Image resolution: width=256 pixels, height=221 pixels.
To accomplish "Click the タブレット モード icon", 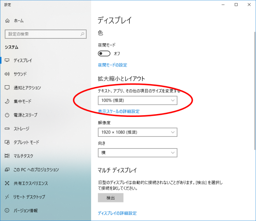I will pos(7,142).
